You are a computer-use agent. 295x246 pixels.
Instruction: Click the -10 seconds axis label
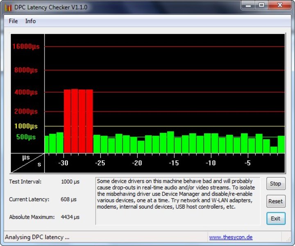[x=211, y=163]
